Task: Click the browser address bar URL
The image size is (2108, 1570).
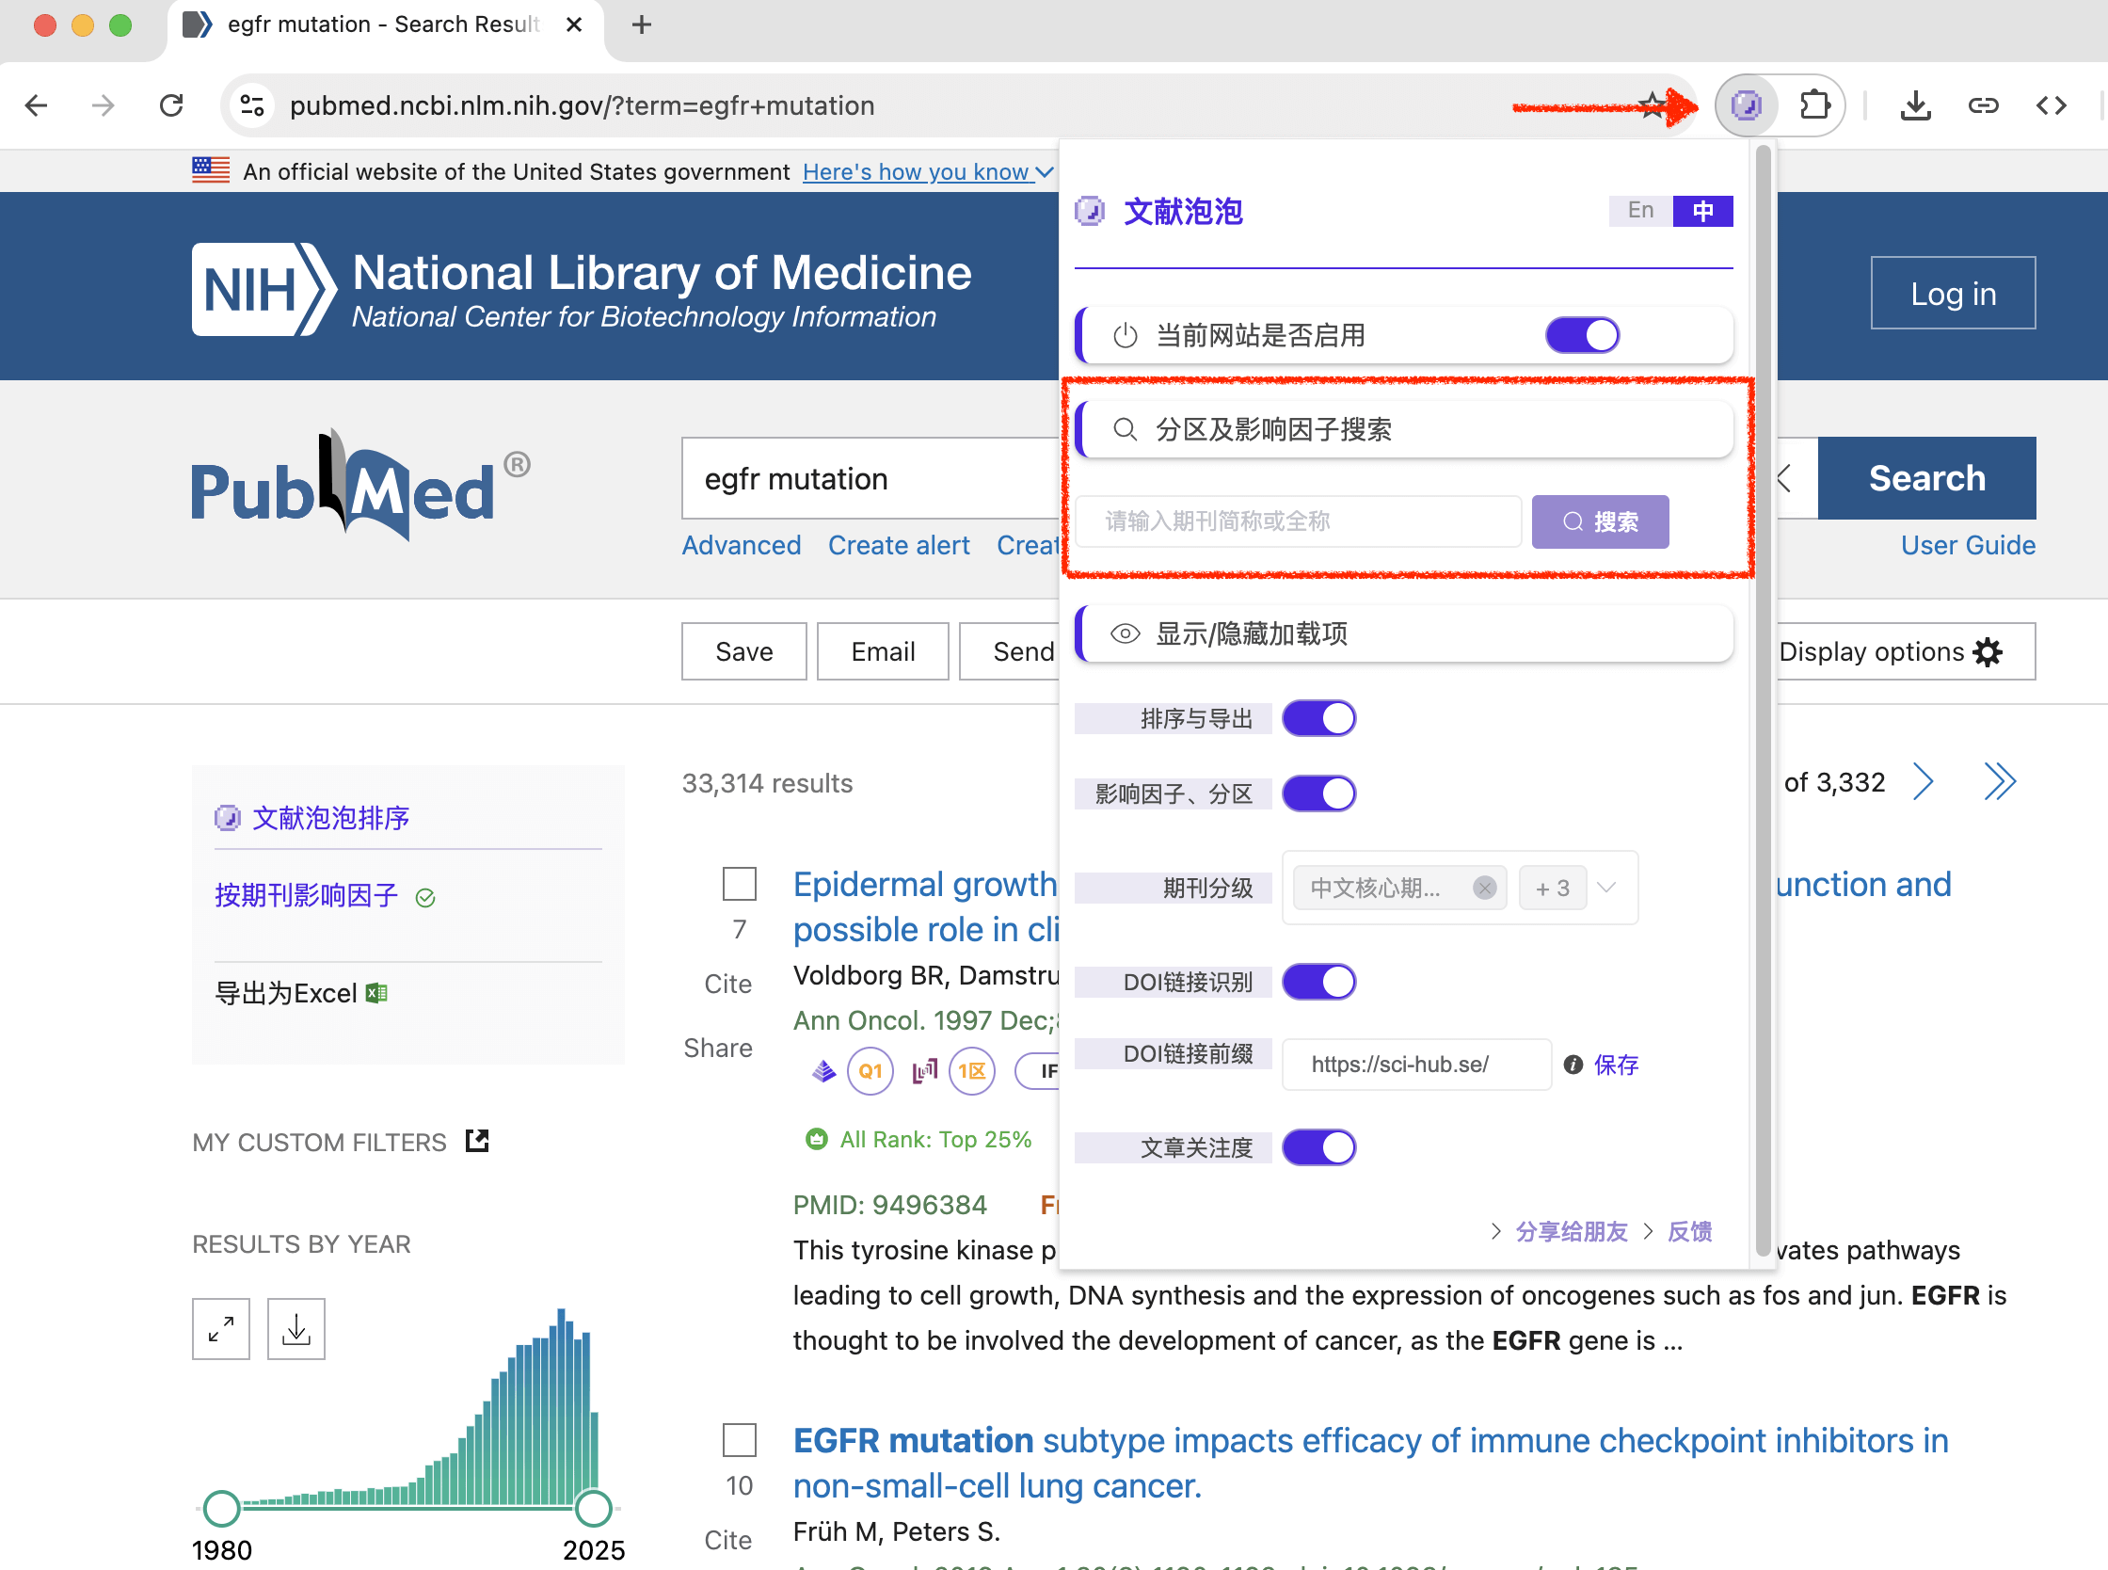Action: [x=582, y=105]
